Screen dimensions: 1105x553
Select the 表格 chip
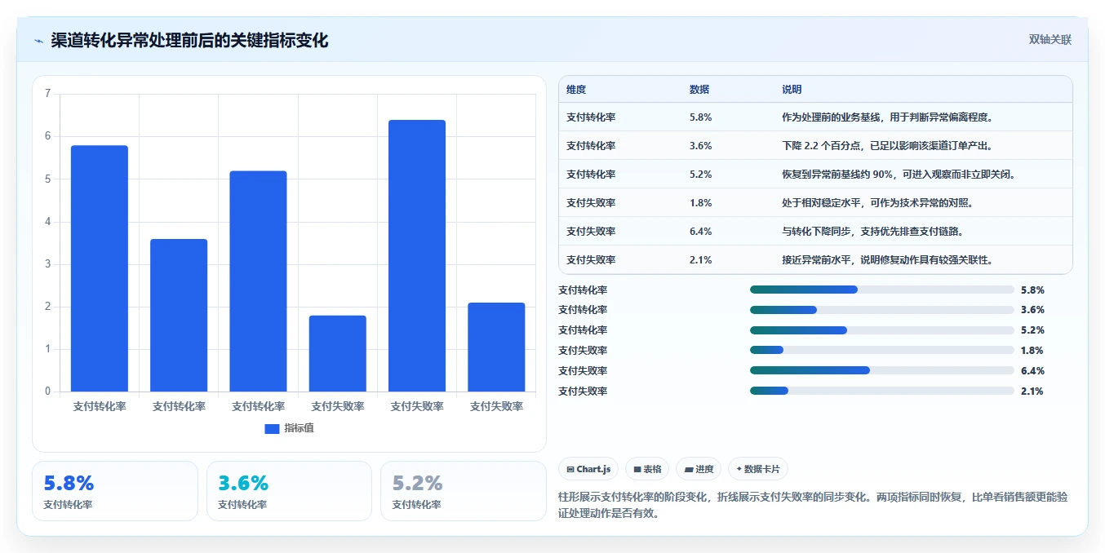click(647, 469)
